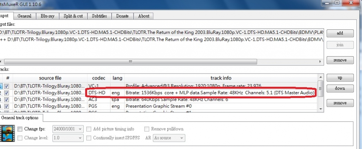
Task: Show the About tab
Action: click(x=144, y=16)
